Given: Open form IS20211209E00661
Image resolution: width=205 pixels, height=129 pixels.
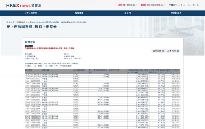Looking at the screenshot, I should [33, 125].
